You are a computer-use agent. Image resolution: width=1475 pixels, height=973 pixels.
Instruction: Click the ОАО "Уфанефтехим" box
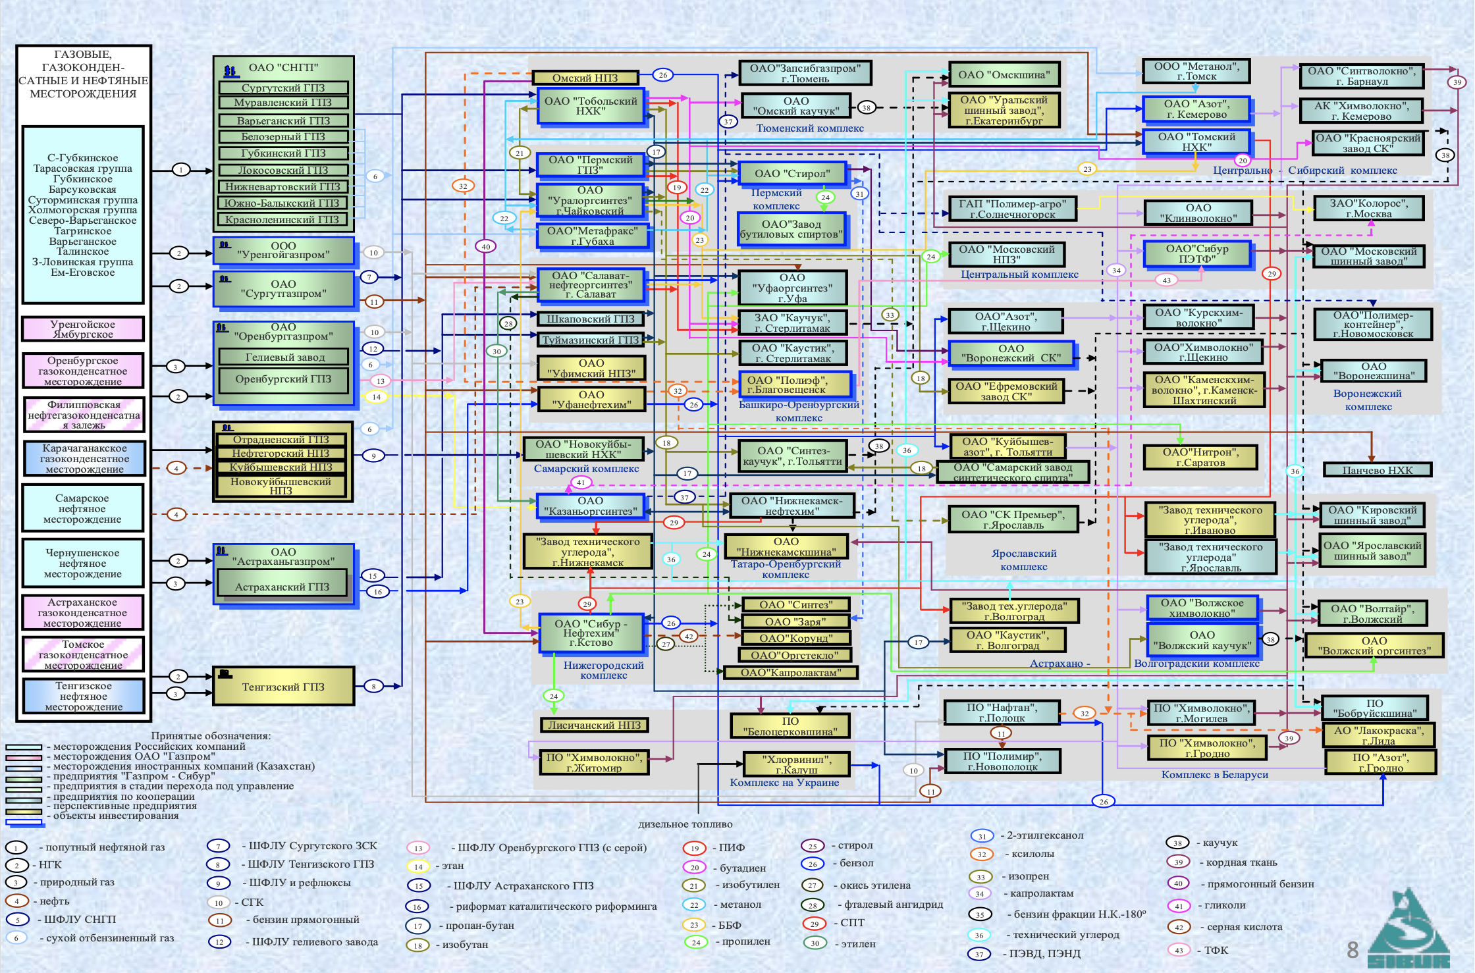(591, 400)
